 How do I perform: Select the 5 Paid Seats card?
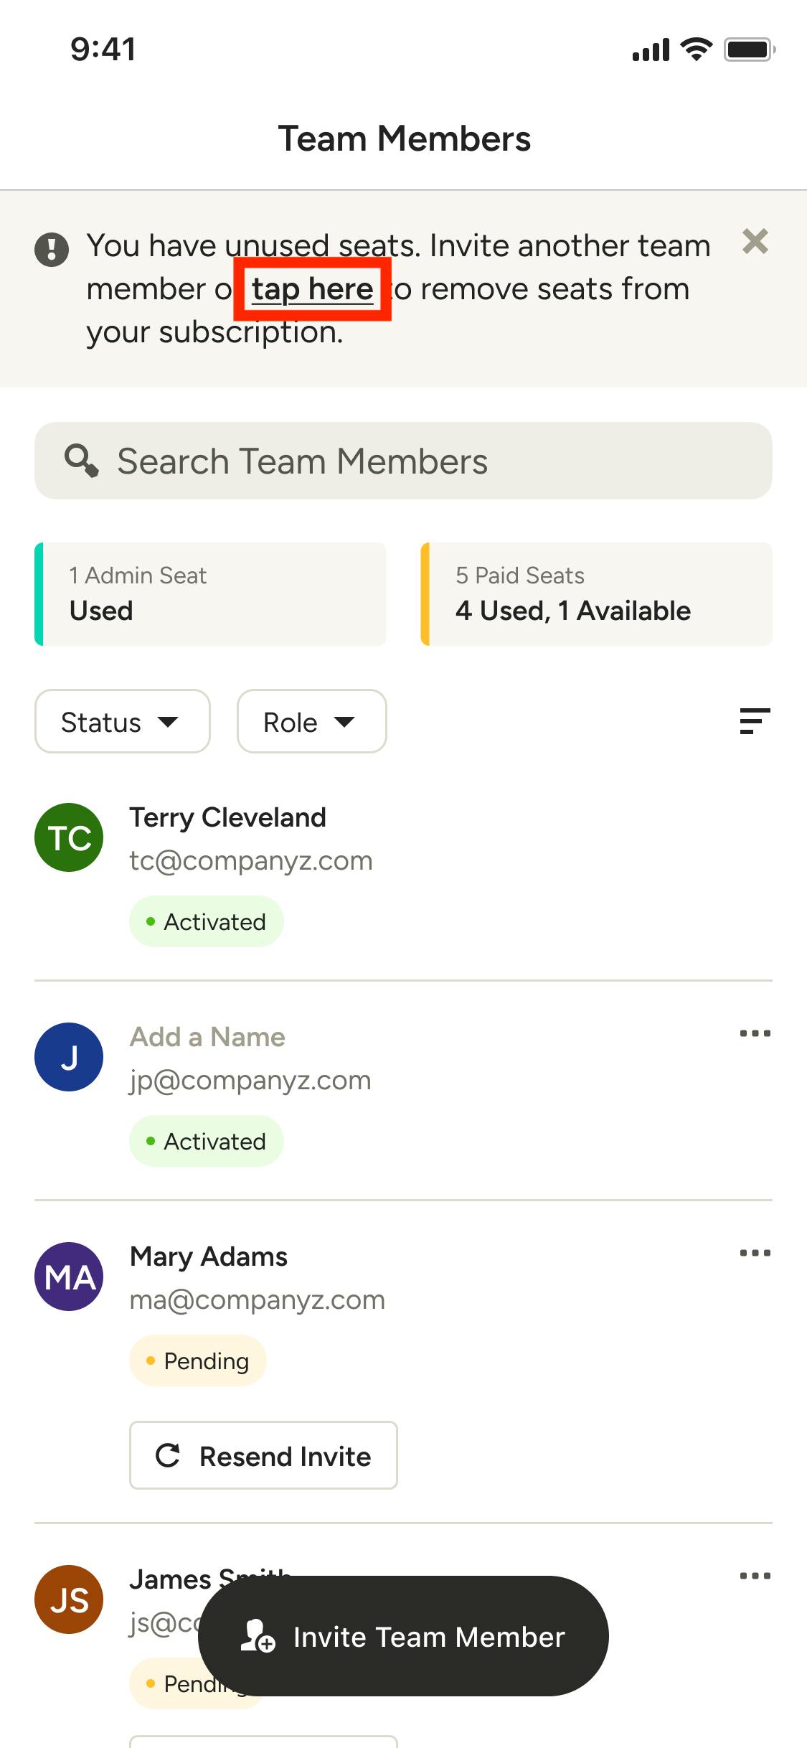coord(596,594)
